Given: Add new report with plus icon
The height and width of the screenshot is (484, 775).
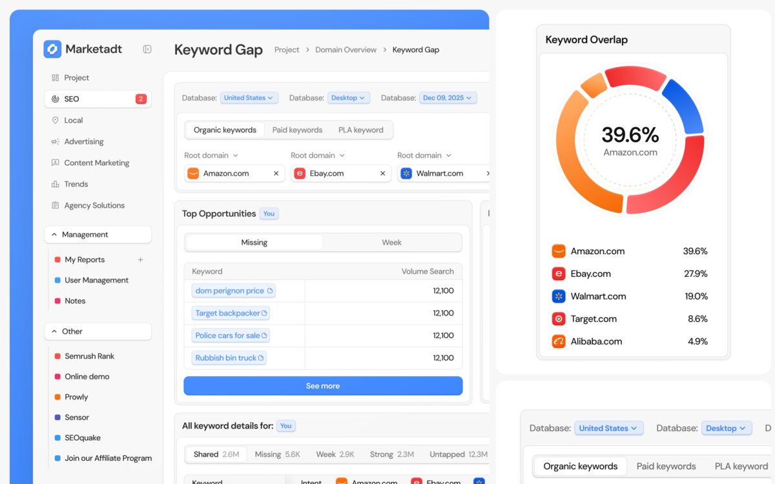Looking at the screenshot, I should [x=141, y=259].
